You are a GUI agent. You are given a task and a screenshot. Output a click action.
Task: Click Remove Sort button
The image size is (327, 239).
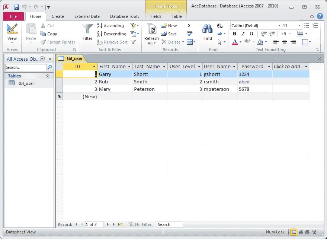pos(112,42)
